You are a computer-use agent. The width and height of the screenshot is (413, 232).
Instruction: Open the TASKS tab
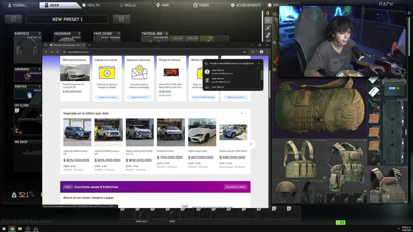tap(201, 5)
